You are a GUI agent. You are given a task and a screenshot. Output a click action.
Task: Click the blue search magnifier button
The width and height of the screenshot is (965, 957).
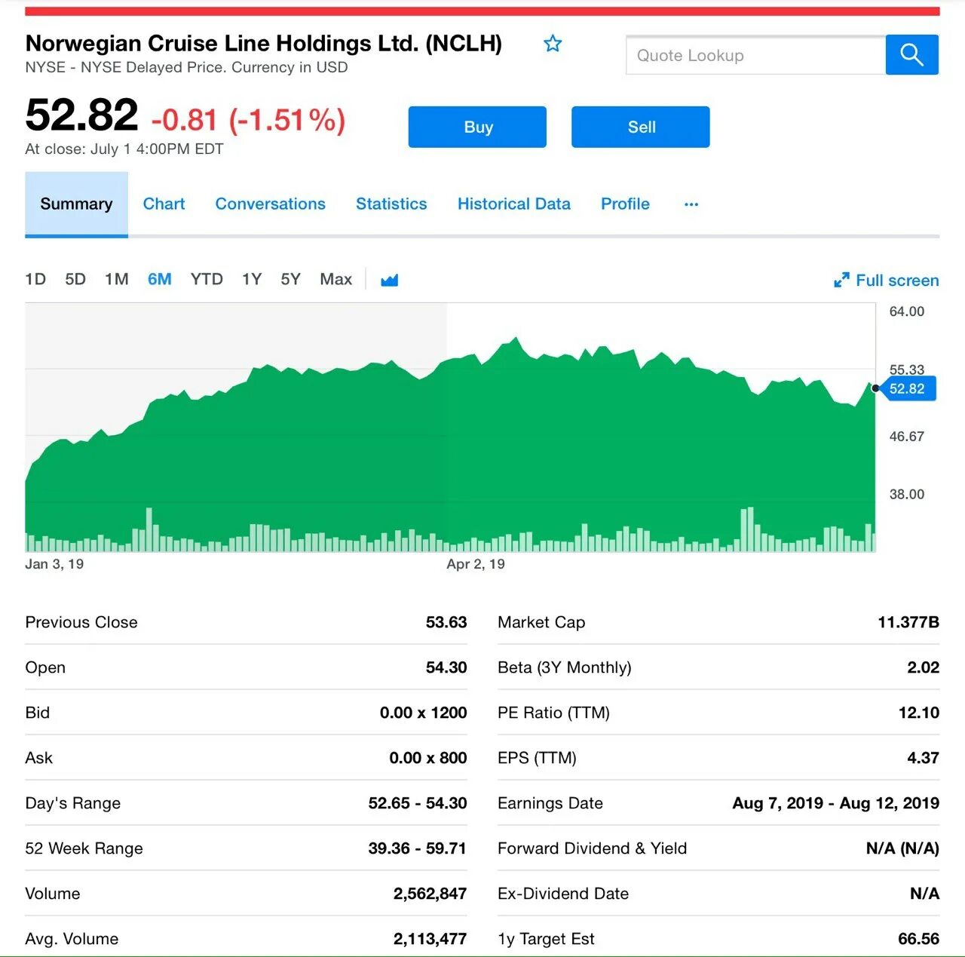pos(911,54)
